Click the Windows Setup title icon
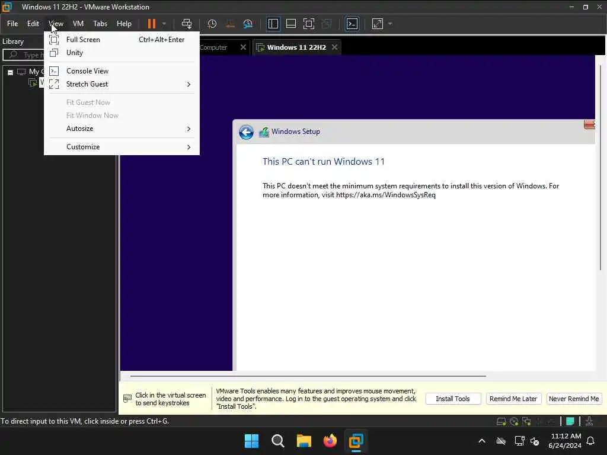The height and width of the screenshot is (455, 607). [x=264, y=132]
